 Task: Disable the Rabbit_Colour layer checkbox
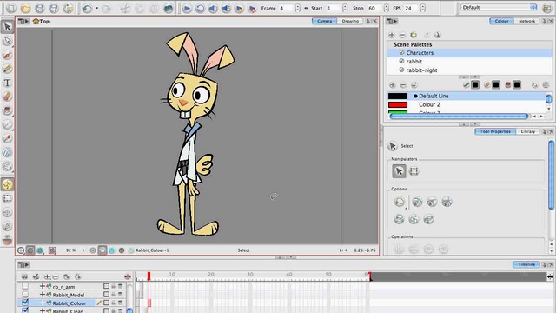tap(25, 303)
